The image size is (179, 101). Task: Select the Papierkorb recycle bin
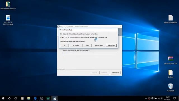tap(170, 87)
